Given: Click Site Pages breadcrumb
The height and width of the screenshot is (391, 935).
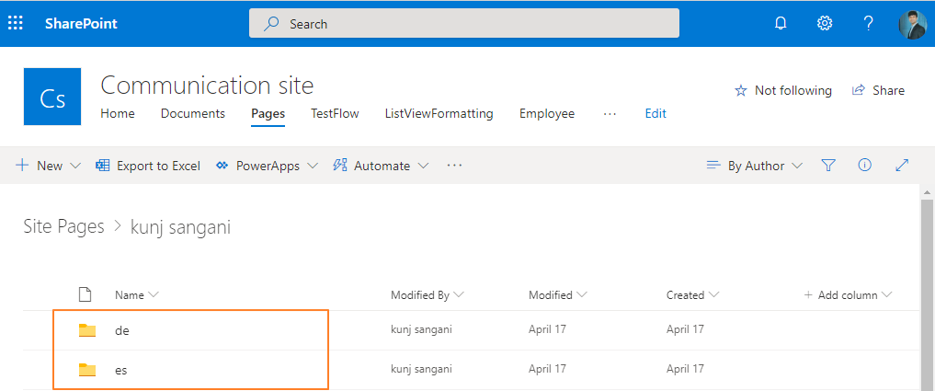Looking at the screenshot, I should tap(63, 227).
